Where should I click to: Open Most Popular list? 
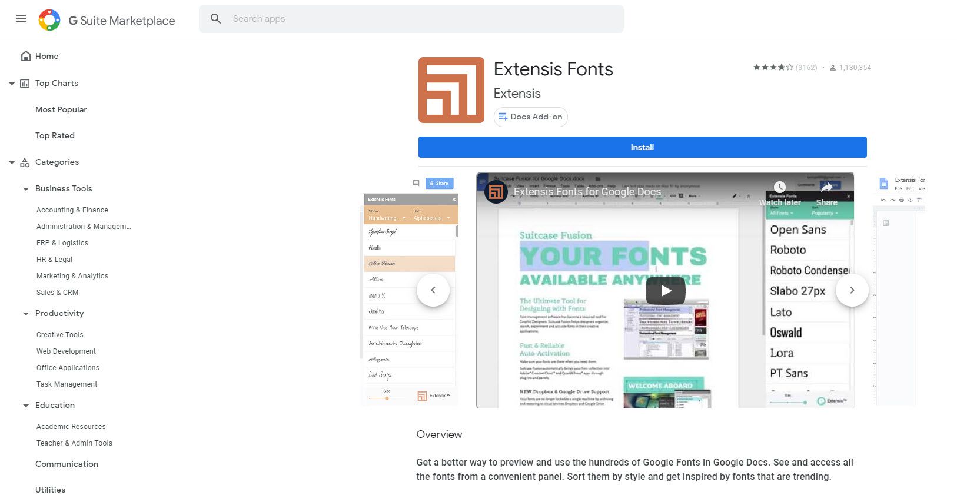click(61, 109)
